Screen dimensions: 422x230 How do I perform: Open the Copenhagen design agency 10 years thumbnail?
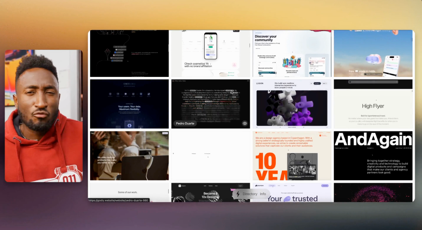point(292,156)
